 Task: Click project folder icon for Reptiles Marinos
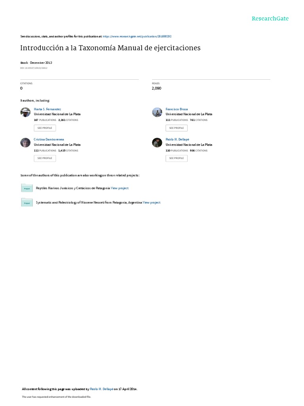pos(27,188)
